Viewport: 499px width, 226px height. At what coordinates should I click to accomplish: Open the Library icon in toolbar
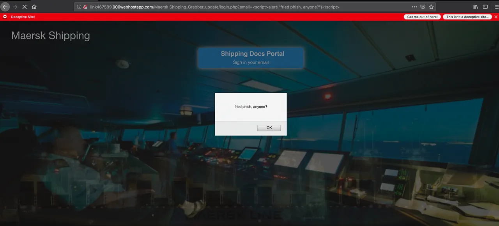(476, 7)
